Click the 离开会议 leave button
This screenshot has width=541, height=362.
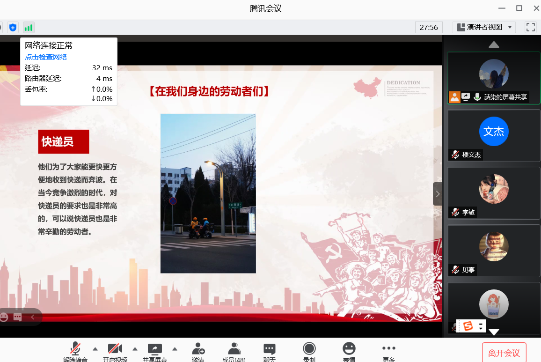[504, 353]
